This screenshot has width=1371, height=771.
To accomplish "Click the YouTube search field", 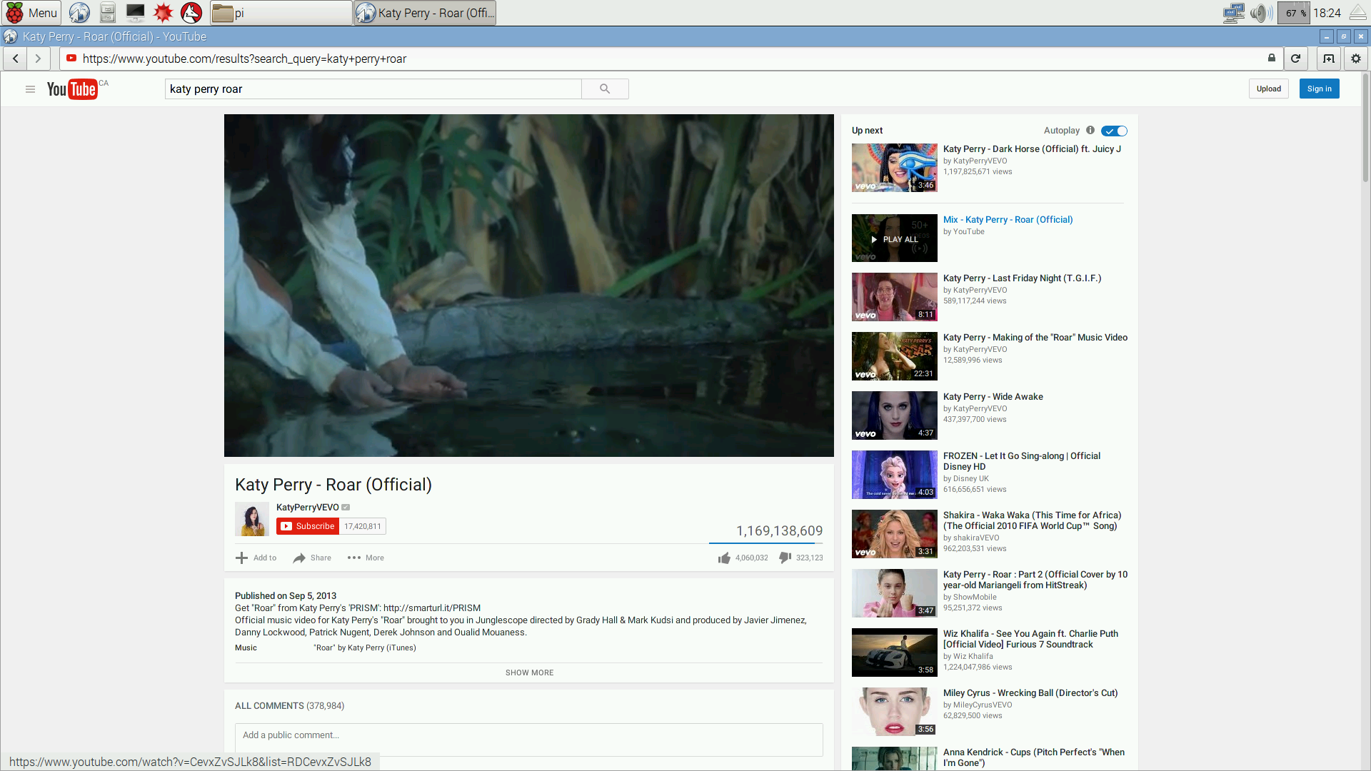I will pos(373,89).
